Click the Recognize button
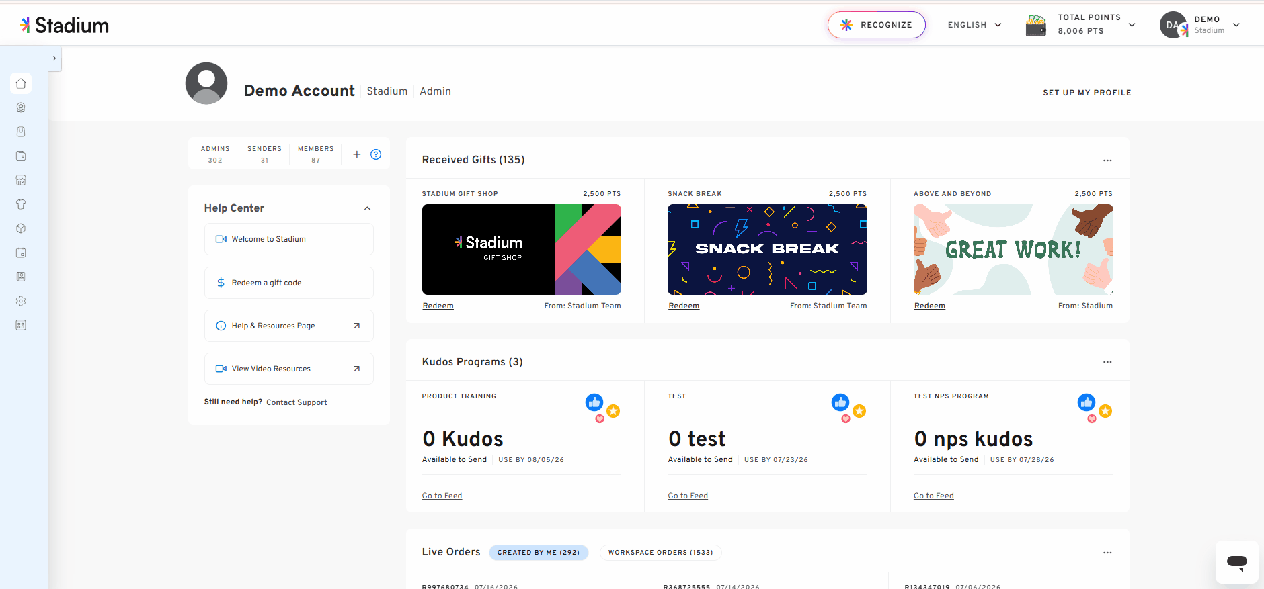 pyautogui.click(x=877, y=25)
